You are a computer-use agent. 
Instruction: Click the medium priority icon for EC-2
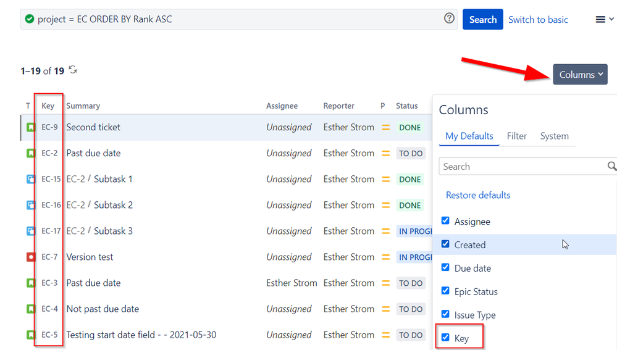point(385,153)
